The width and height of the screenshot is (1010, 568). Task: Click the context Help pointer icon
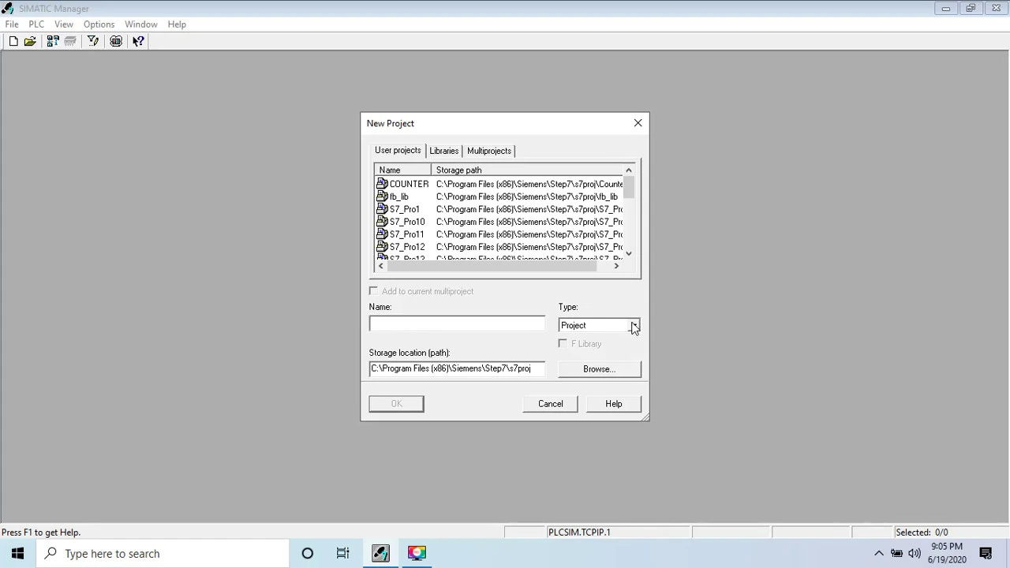(x=138, y=41)
